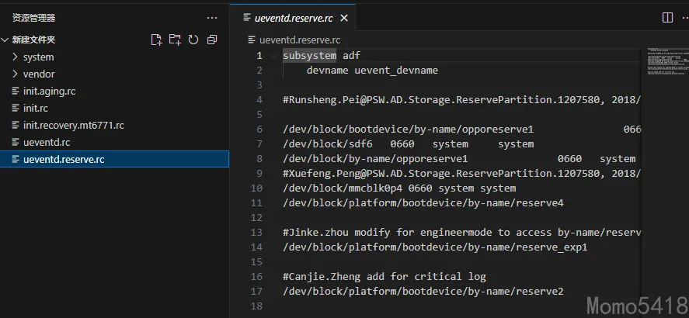Open ueventd.rc from the file list

(x=47, y=142)
